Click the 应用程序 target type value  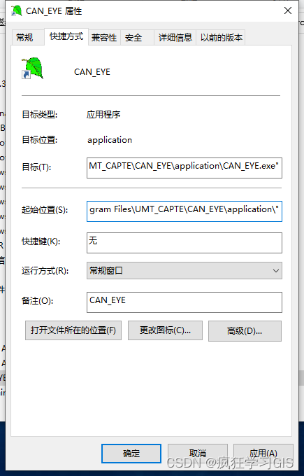103,114
